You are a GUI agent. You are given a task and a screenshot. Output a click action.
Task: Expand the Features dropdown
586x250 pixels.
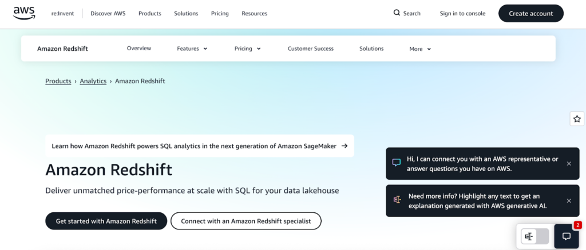192,49
